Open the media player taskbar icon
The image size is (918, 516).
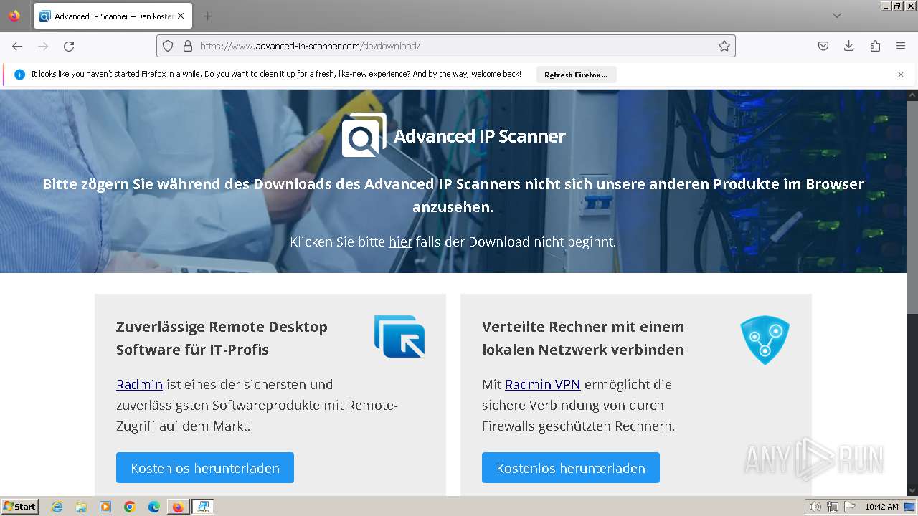[105, 507]
